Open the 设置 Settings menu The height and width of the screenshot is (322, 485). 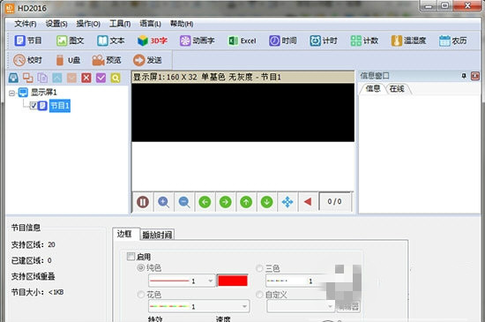56,24
